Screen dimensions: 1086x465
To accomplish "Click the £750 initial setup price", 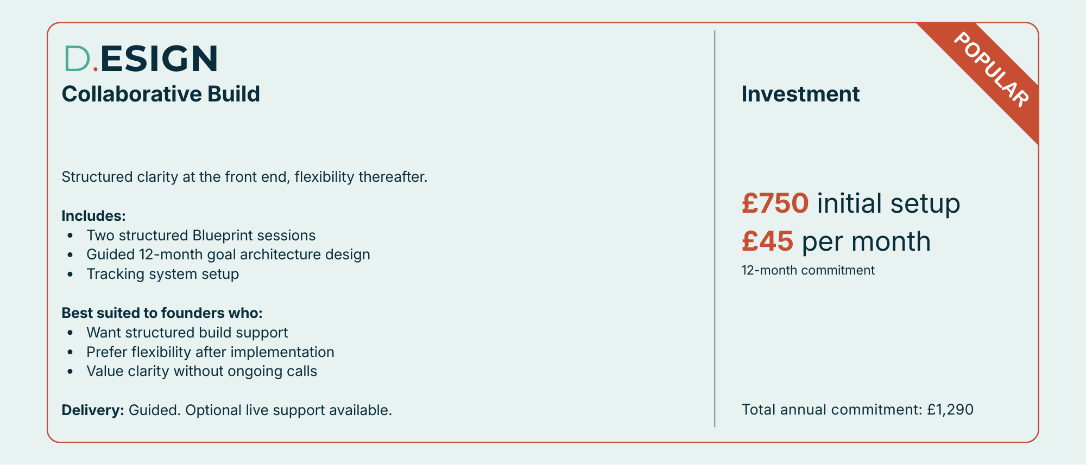I will 850,203.
